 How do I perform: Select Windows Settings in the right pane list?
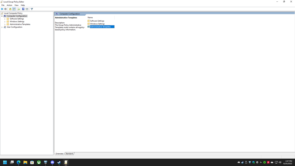97,24
